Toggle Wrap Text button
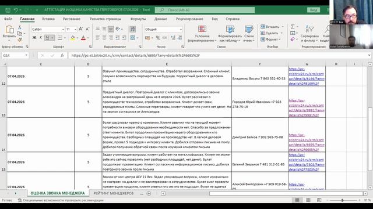This screenshot has height=209, width=373. [x=133, y=29]
